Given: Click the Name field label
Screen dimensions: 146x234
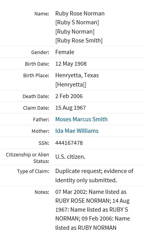Looking at the screenshot, I should [x=42, y=14].
